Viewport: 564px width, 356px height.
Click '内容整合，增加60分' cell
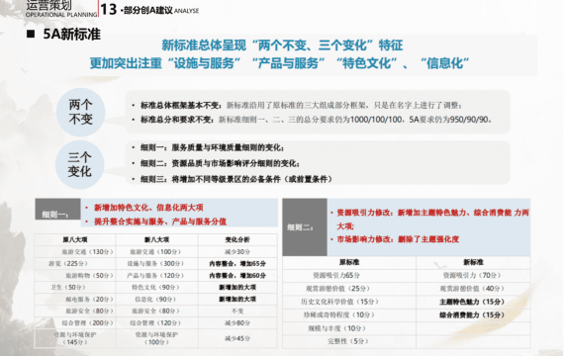pyautogui.click(x=237, y=276)
